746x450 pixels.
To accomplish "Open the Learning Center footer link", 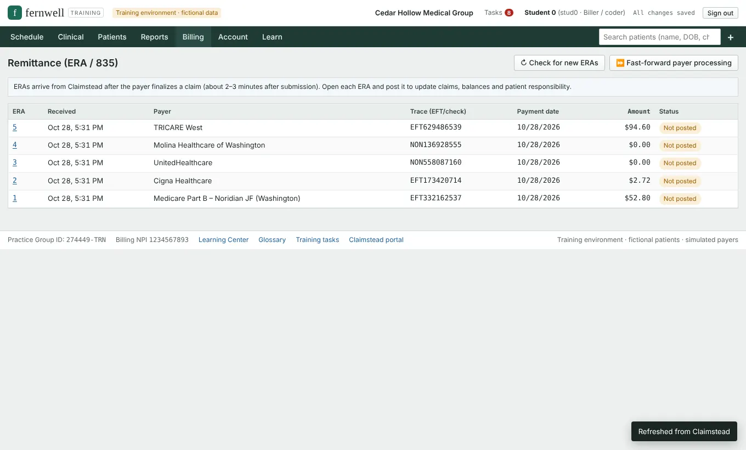I will pyautogui.click(x=223, y=240).
